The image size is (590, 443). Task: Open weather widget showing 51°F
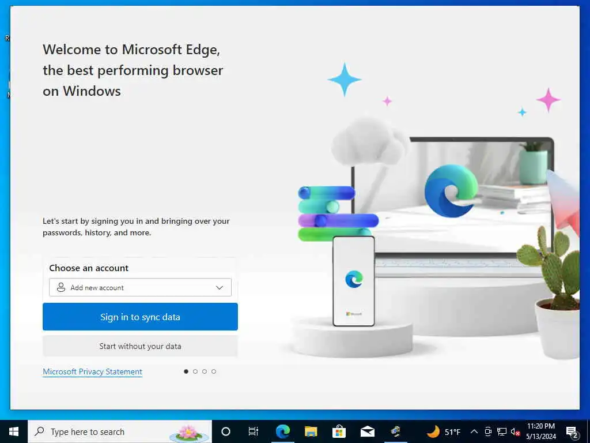coord(444,431)
